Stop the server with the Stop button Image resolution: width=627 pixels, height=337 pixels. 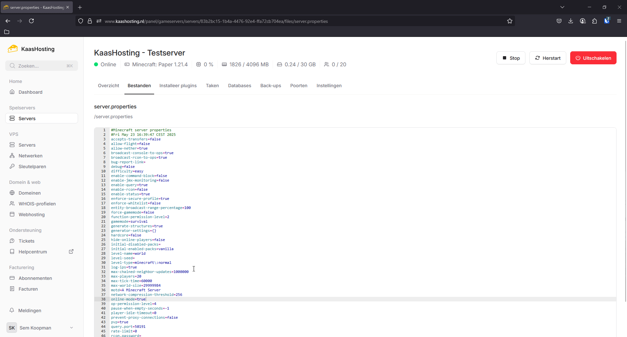tap(511, 58)
